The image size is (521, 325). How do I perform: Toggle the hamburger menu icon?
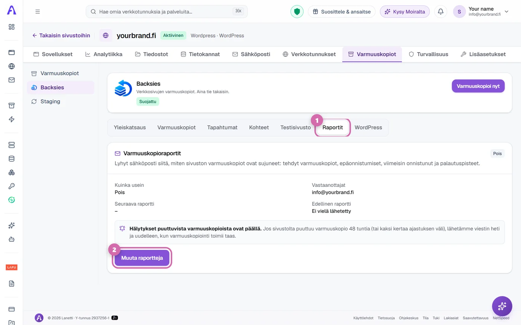pyautogui.click(x=38, y=12)
